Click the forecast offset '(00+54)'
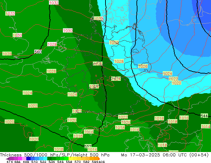 [199, 155]
